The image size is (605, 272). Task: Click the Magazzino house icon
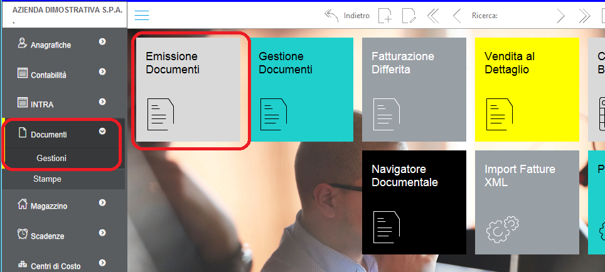coord(23,204)
